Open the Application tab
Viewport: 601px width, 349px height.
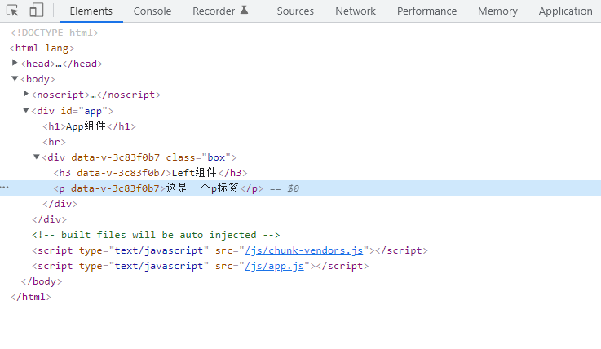(565, 11)
